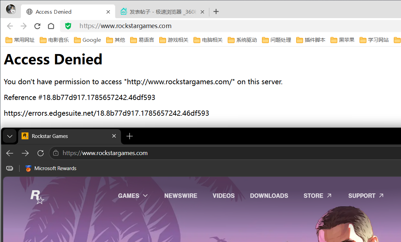Open the 电脑相关 bookmark folder
This screenshot has width=401, height=242.
(208, 40)
